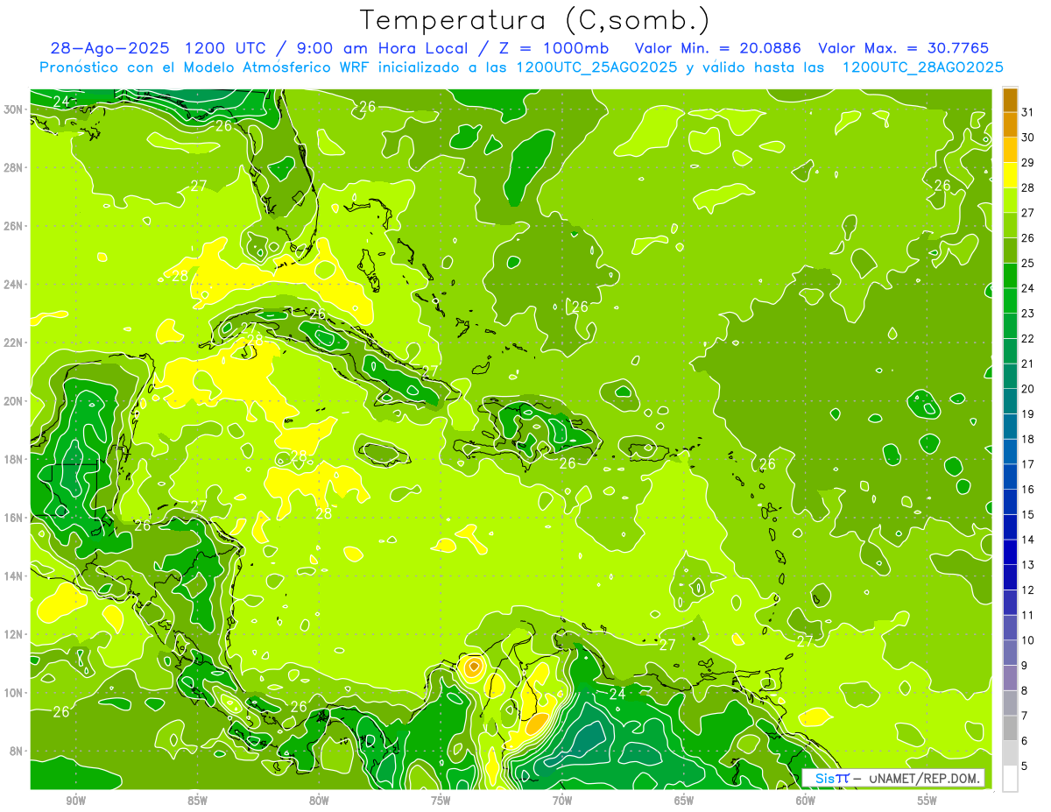Click the "85W" longitude axis label
The height and width of the screenshot is (812, 1051).
click(198, 801)
